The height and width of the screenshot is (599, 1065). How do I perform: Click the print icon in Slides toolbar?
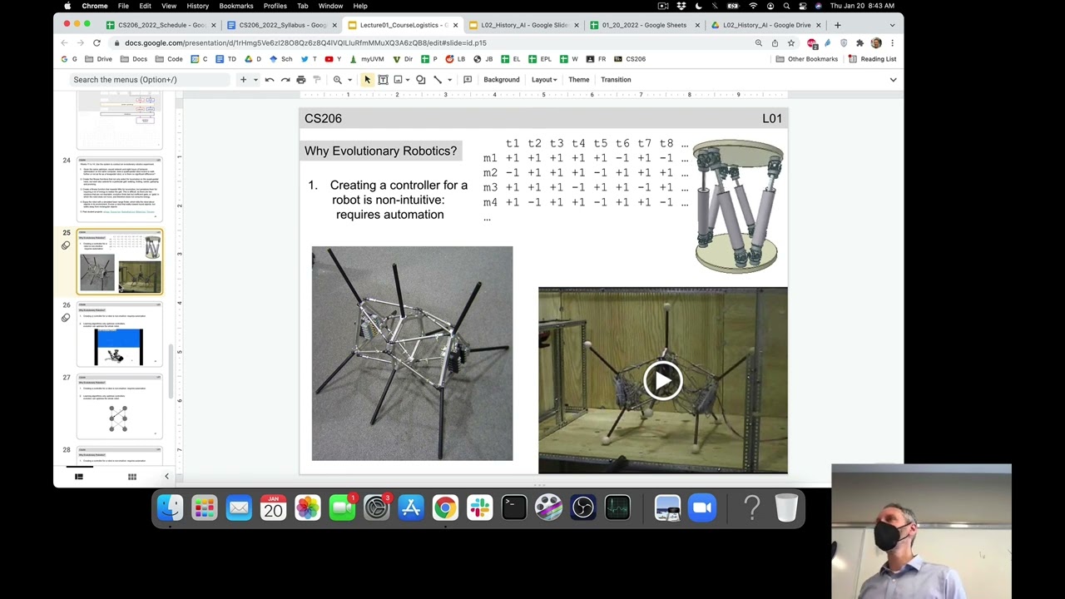(x=301, y=80)
